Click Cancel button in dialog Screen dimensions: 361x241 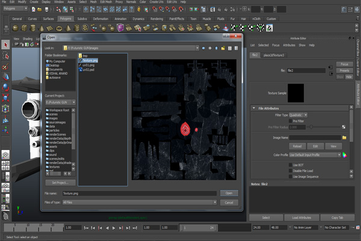pyautogui.click(x=229, y=202)
